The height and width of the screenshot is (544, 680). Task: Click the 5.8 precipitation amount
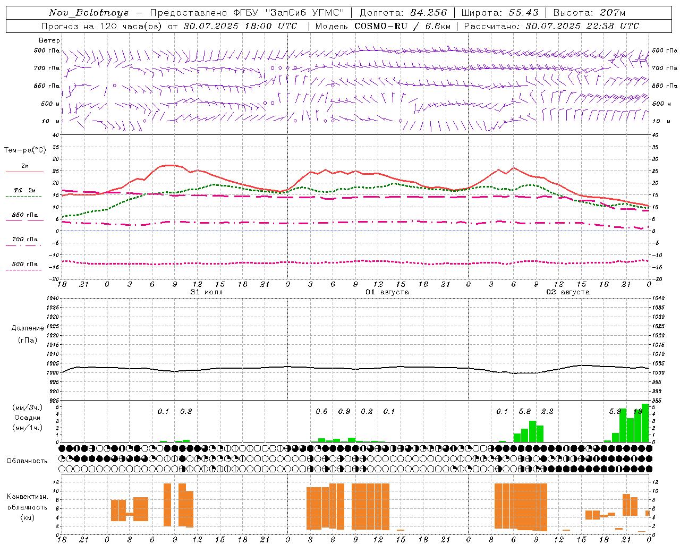(525, 412)
